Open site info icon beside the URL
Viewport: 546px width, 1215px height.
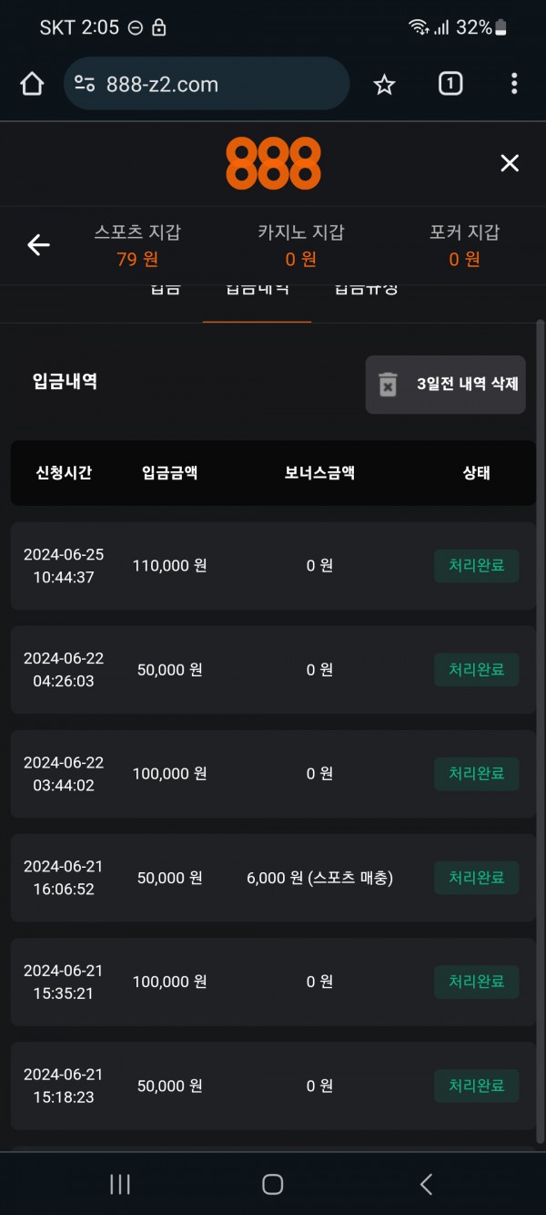pyautogui.click(x=85, y=85)
